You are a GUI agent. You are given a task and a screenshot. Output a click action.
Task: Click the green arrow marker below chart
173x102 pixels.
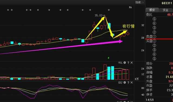click(109, 58)
